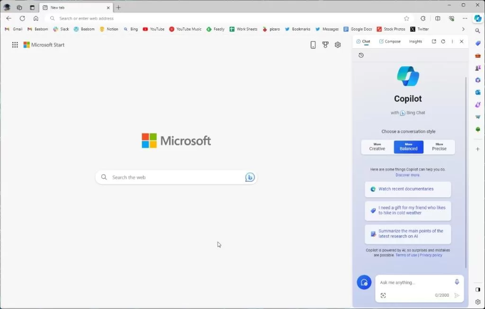Choose Watch recent documentaries suggestion
Screen dimensions: 485x309
click(408, 189)
